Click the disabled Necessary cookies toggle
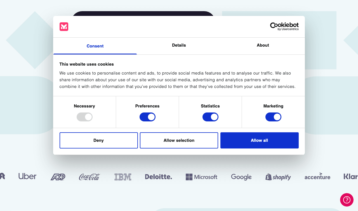Screen dimensions: 358x211 tap(84, 117)
